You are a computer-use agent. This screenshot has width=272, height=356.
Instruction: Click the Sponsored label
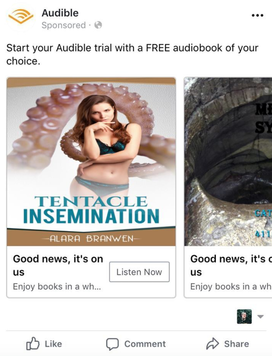pos(64,25)
